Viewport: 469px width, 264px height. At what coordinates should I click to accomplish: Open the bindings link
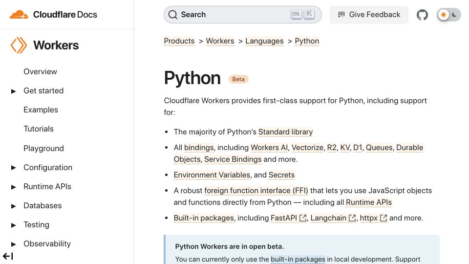(199, 148)
